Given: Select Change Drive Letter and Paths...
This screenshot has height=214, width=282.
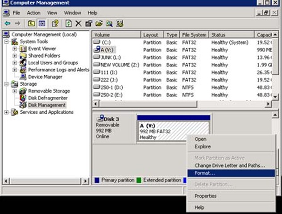Looking at the screenshot, I should [x=230, y=166].
